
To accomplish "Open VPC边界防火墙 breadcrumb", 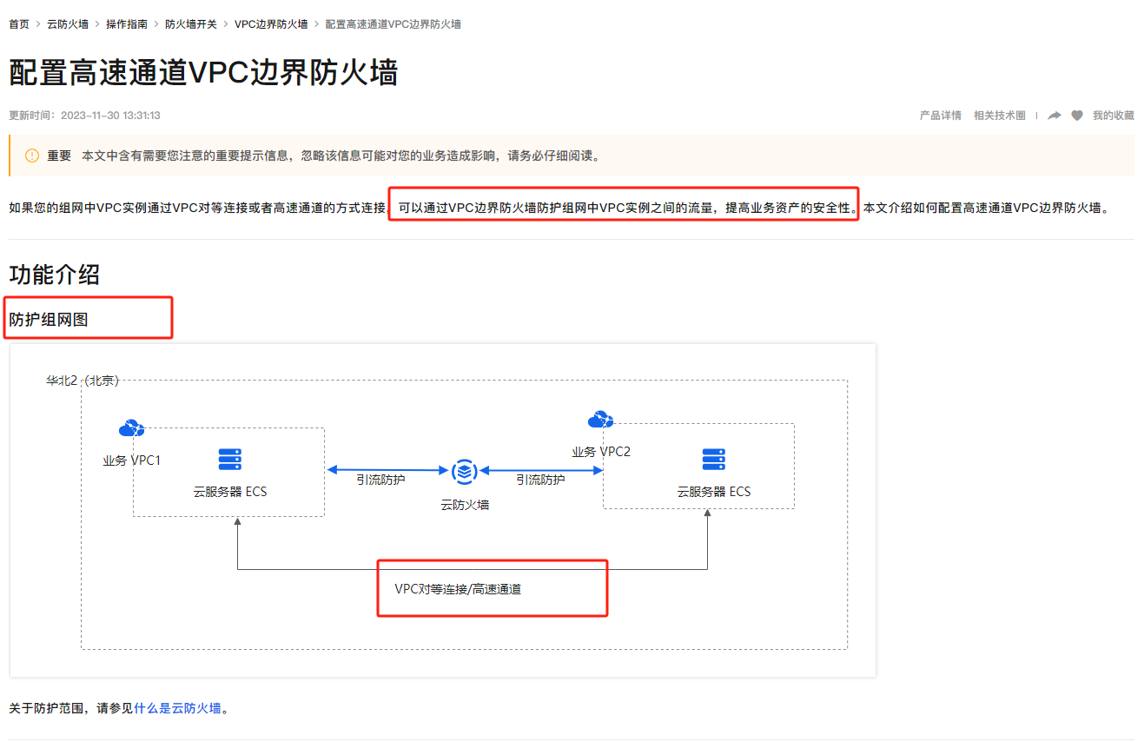I will pyautogui.click(x=271, y=24).
